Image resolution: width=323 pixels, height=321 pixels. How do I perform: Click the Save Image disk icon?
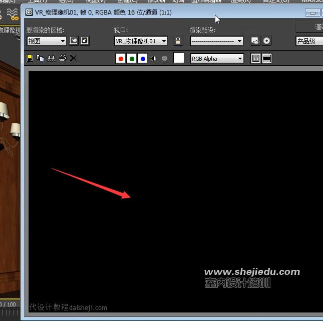pyautogui.click(x=30, y=58)
